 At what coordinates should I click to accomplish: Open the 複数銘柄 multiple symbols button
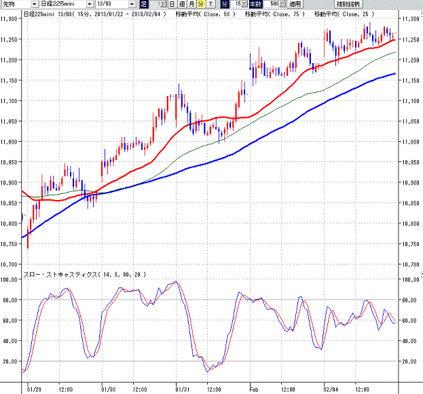coord(348,4)
